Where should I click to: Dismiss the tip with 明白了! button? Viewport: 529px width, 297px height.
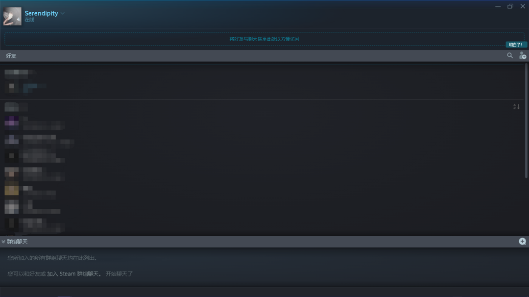(515, 45)
